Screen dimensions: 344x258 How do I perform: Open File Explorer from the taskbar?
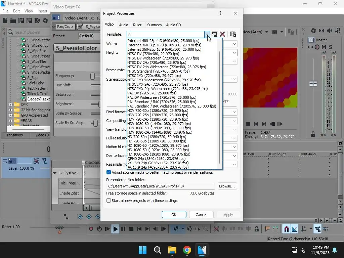(172, 250)
